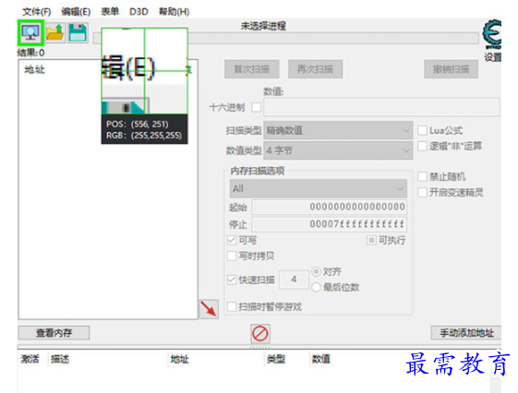Open the load table folder icon
Screen dimensions: 518x393
(55, 32)
